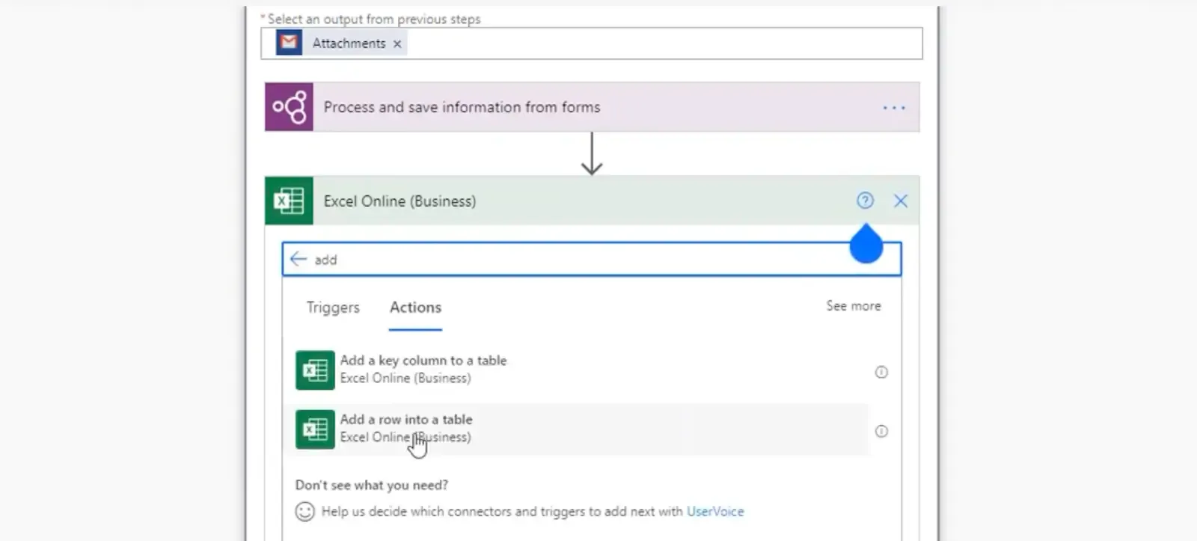
Task: Click the smiley feedback icon
Action: click(x=304, y=512)
